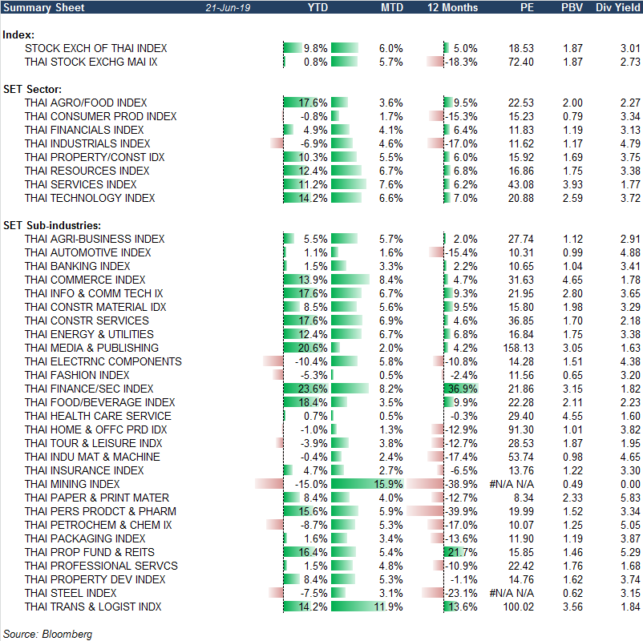Select THAI INDUSTRIALS INDEX label

click(x=87, y=143)
